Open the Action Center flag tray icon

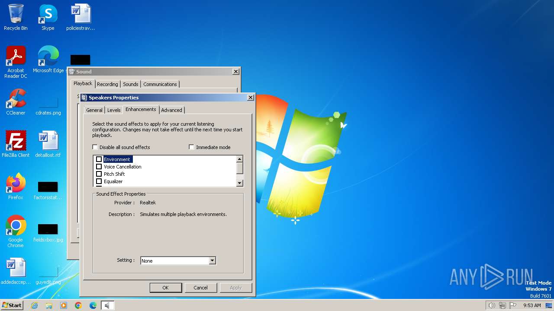pos(513,305)
